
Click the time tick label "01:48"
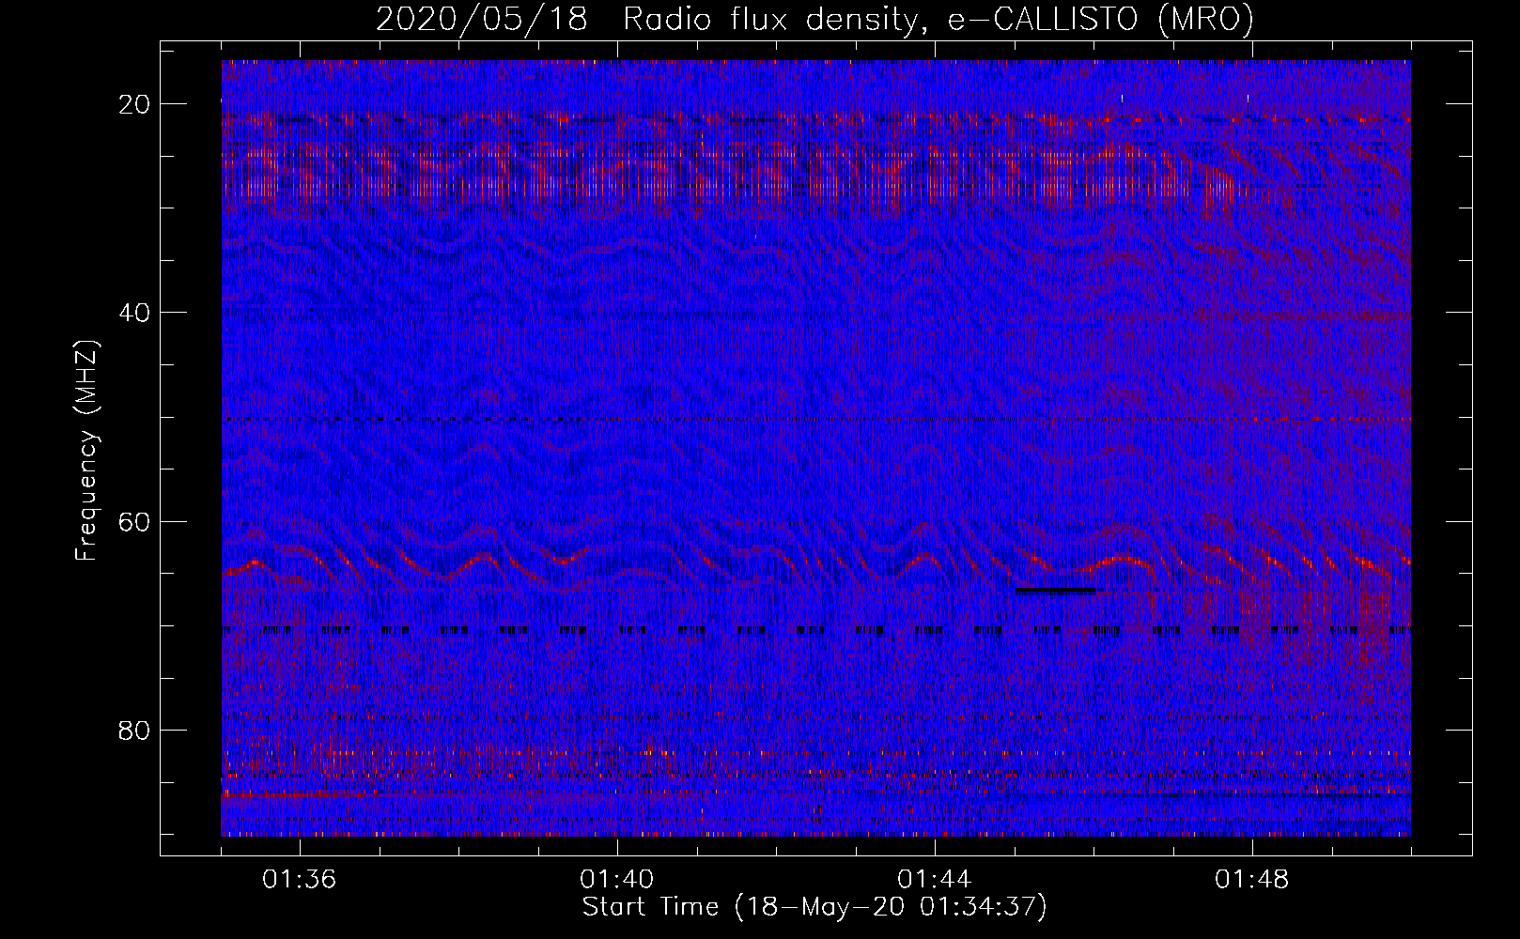(1252, 880)
